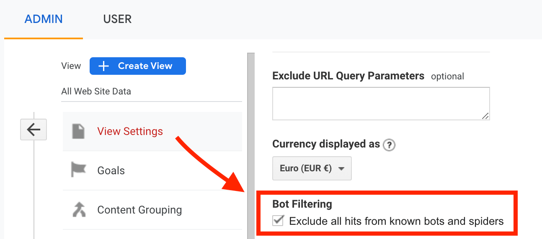
Task: Click the caret arrow beside the Euro currency
Action: (x=341, y=169)
